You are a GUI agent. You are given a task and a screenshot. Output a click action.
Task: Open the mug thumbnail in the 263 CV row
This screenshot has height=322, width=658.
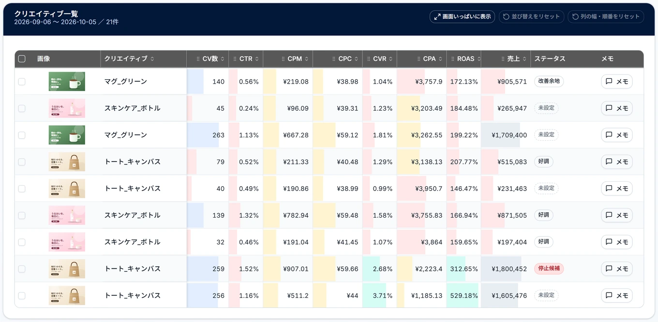67,135
